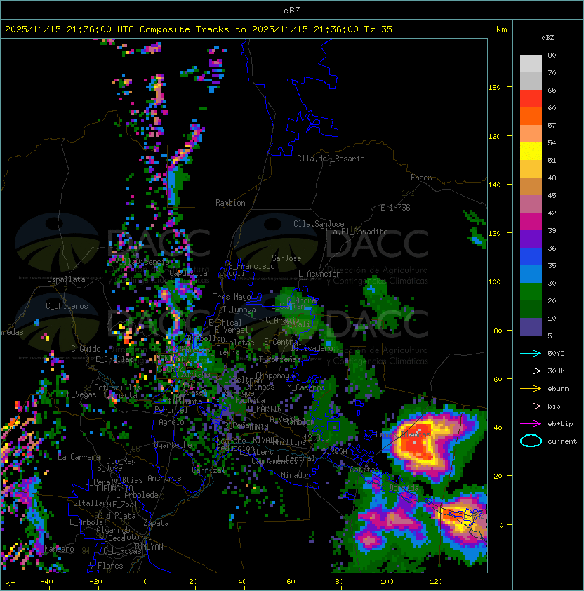Click the 'dBZ' title at top center

point(292,10)
